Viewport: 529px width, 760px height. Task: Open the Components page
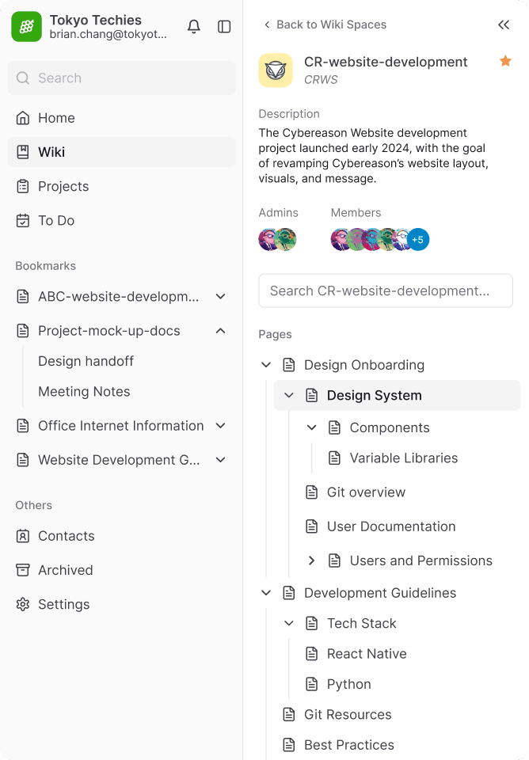click(x=390, y=427)
